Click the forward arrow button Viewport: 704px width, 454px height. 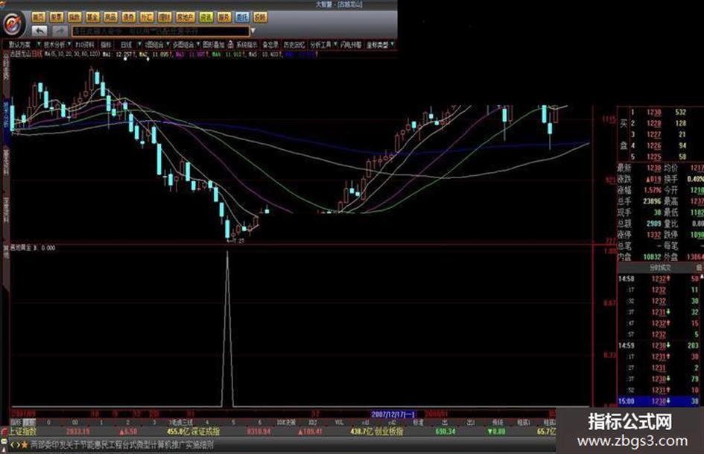tap(60, 31)
